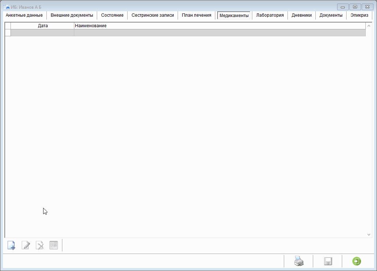Click the green exit icon
The width and height of the screenshot is (377, 271).
[357, 261]
